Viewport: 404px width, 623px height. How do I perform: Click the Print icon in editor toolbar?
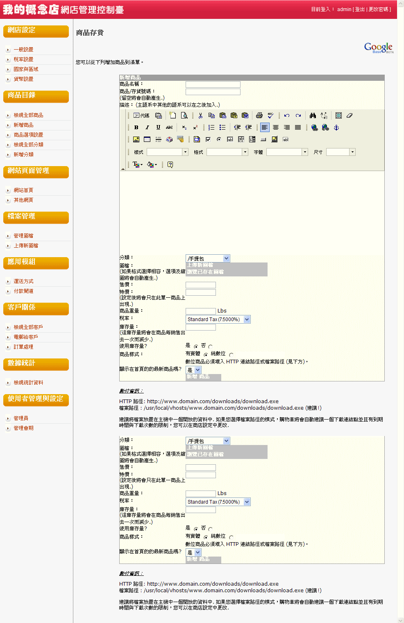259,116
